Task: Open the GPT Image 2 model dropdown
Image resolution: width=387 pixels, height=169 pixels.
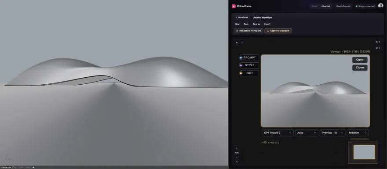Action: [277, 133]
